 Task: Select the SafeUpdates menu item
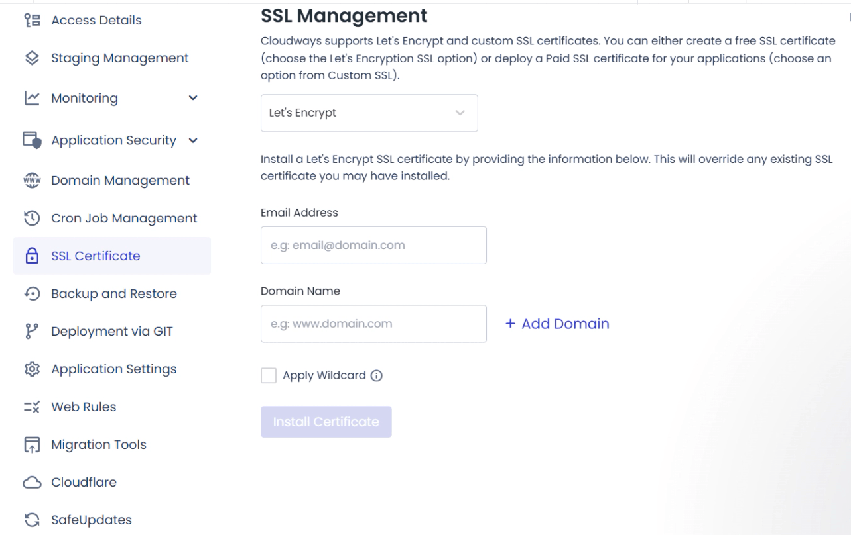(92, 520)
